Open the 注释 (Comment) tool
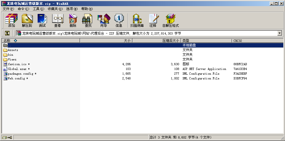 pyautogui.click(x=153, y=20)
